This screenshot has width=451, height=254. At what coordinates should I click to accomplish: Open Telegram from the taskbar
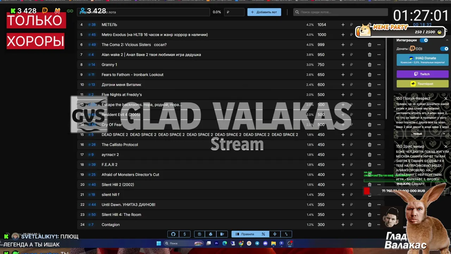(x=257, y=243)
